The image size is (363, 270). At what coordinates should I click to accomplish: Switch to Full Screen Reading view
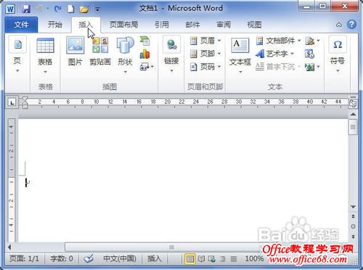coord(201,259)
